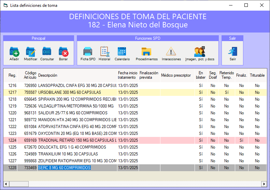
Task: Click the Triturable column header
Action: click(x=257, y=75)
